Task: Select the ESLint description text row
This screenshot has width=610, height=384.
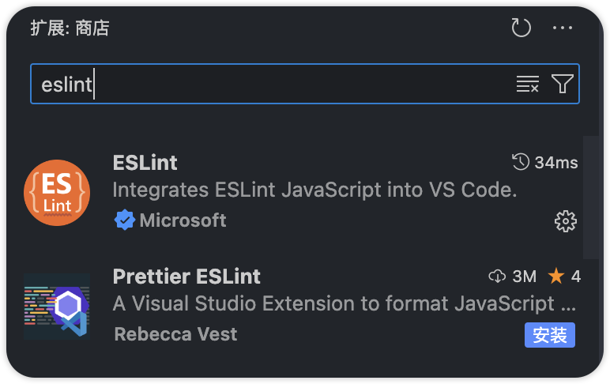Action: (x=314, y=190)
